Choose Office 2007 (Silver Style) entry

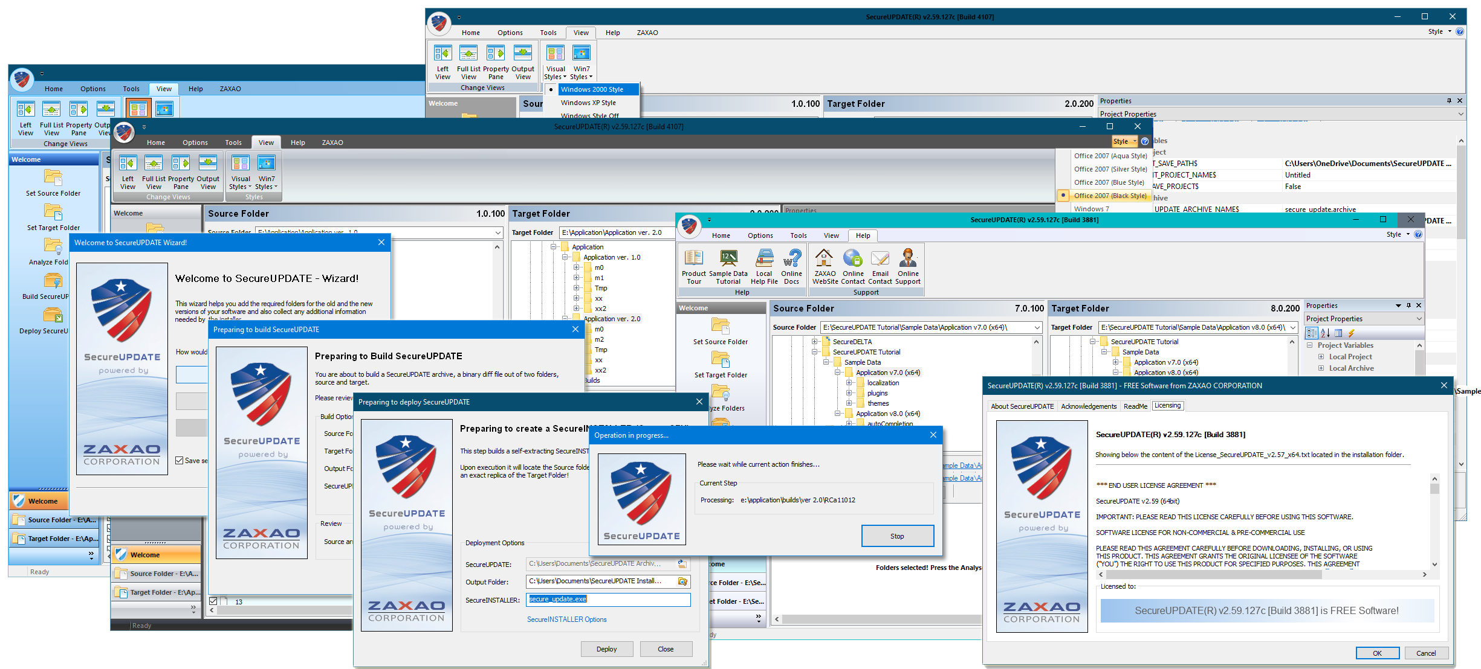1110,169
